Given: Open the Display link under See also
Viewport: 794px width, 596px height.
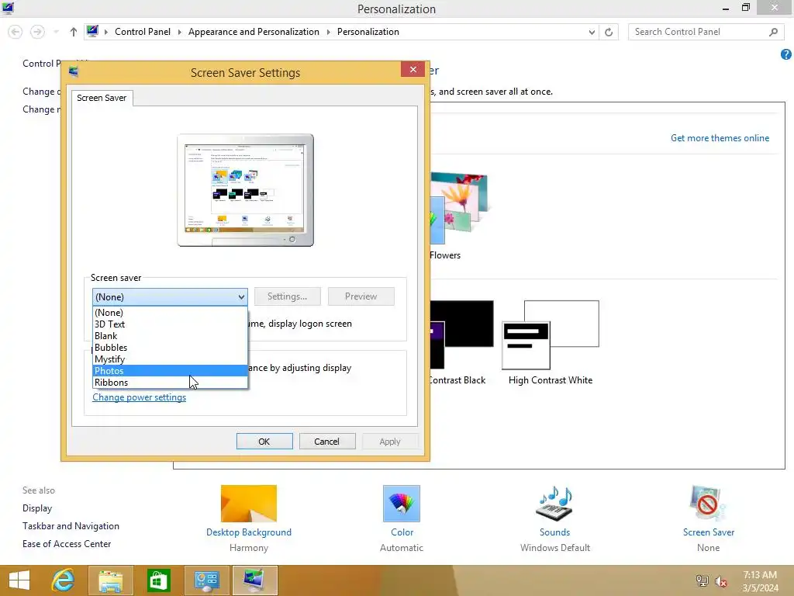Looking at the screenshot, I should point(37,508).
